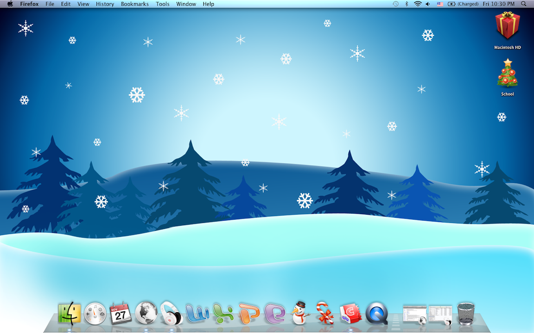The width and height of the screenshot is (534, 333).
Task: Restore minimized browser window with globe badge
Action: (x=414, y=314)
